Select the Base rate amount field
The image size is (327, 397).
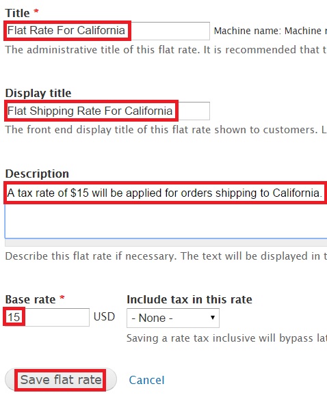(47, 317)
